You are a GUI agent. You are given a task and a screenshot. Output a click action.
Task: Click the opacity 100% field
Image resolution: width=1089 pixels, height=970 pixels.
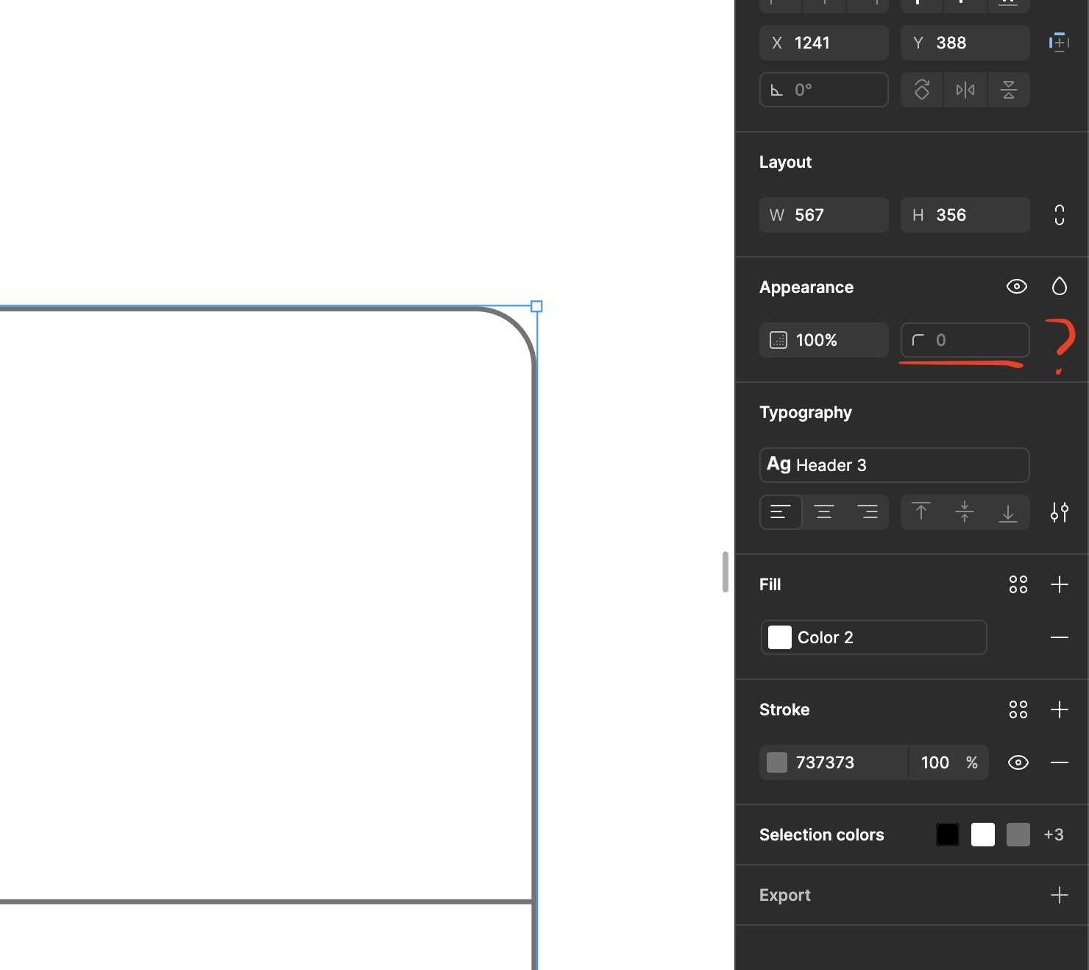[x=824, y=340]
